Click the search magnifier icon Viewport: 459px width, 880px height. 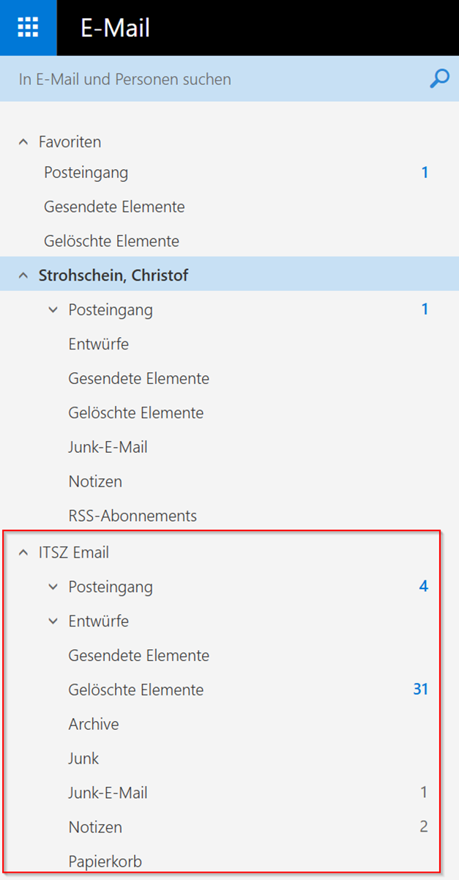[439, 78]
